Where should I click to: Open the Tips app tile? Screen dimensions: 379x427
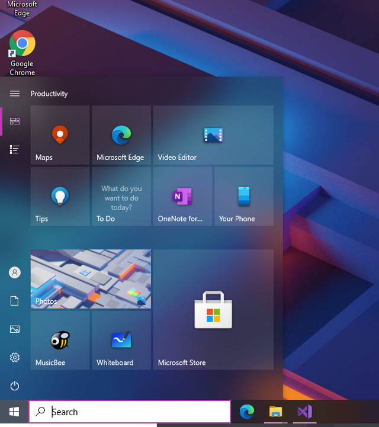pyautogui.click(x=60, y=196)
